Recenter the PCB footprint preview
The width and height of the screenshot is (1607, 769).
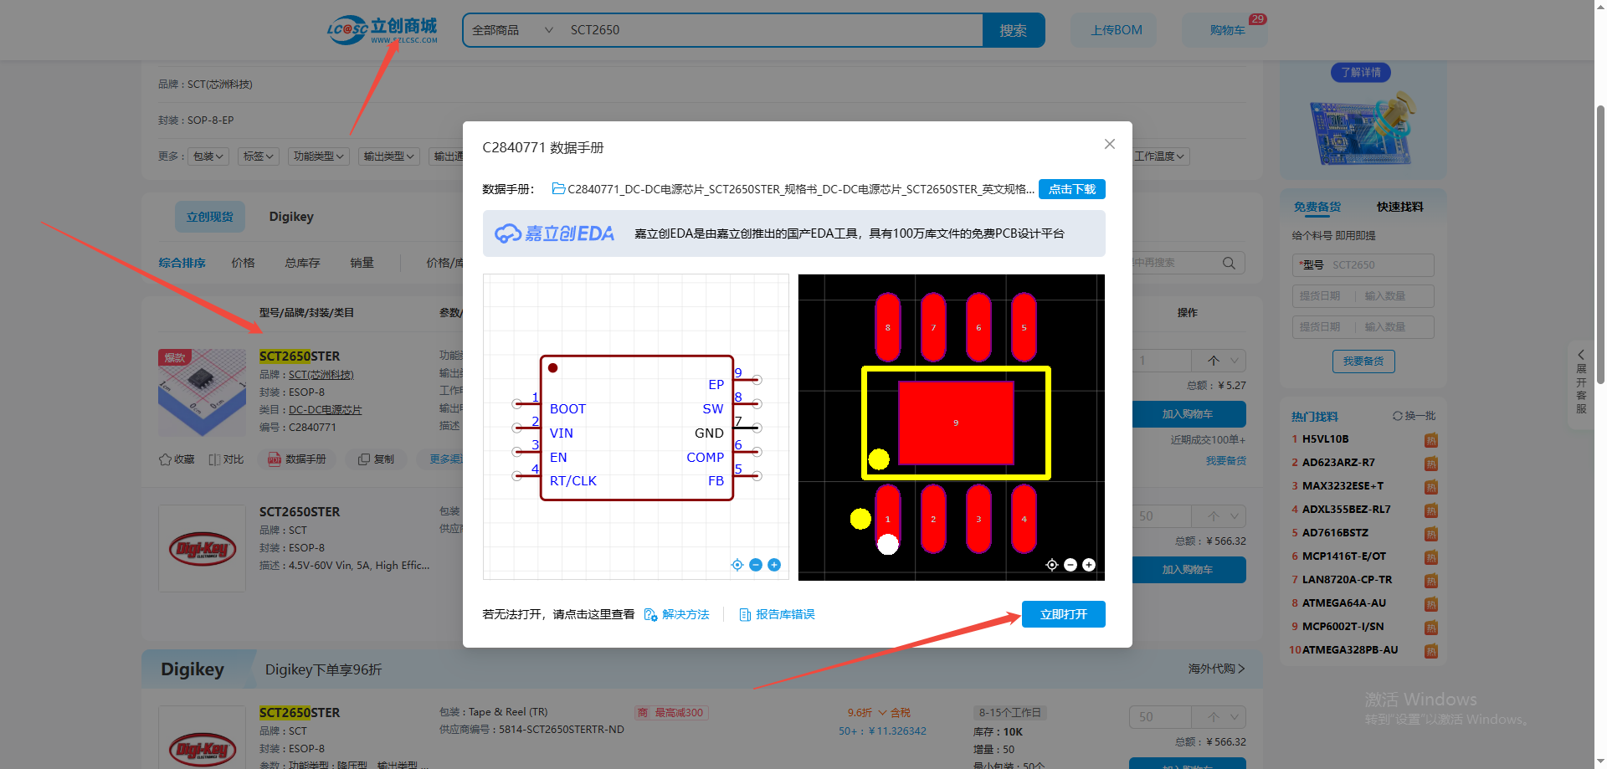[x=1052, y=565]
